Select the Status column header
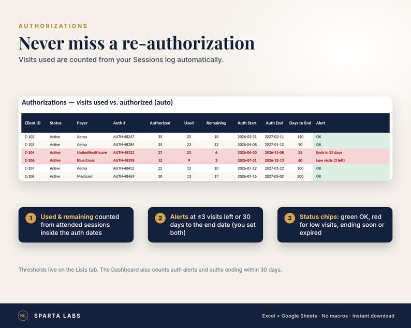 tap(55, 123)
